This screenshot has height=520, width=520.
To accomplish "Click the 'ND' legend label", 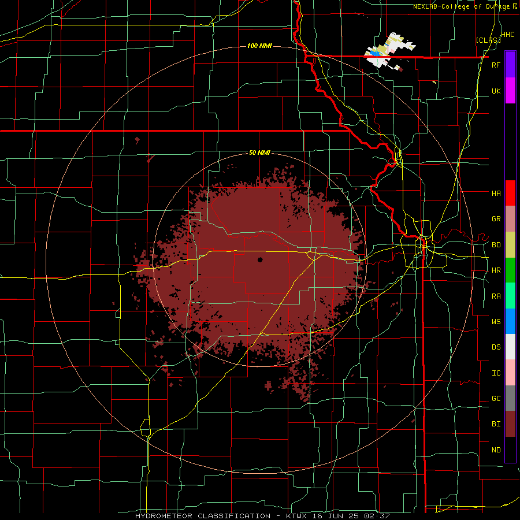I will click(496, 450).
